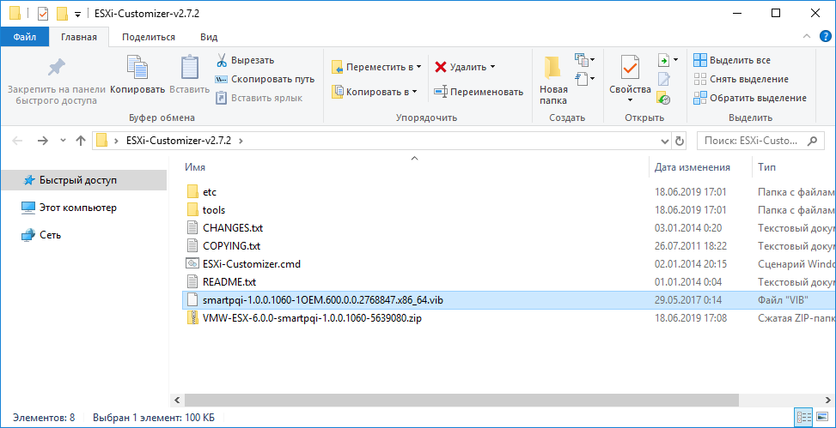This screenshot has width=836, height=428.
Task: Click date cell 29.05.2017 0:14
Action: (x=687, y=300)
